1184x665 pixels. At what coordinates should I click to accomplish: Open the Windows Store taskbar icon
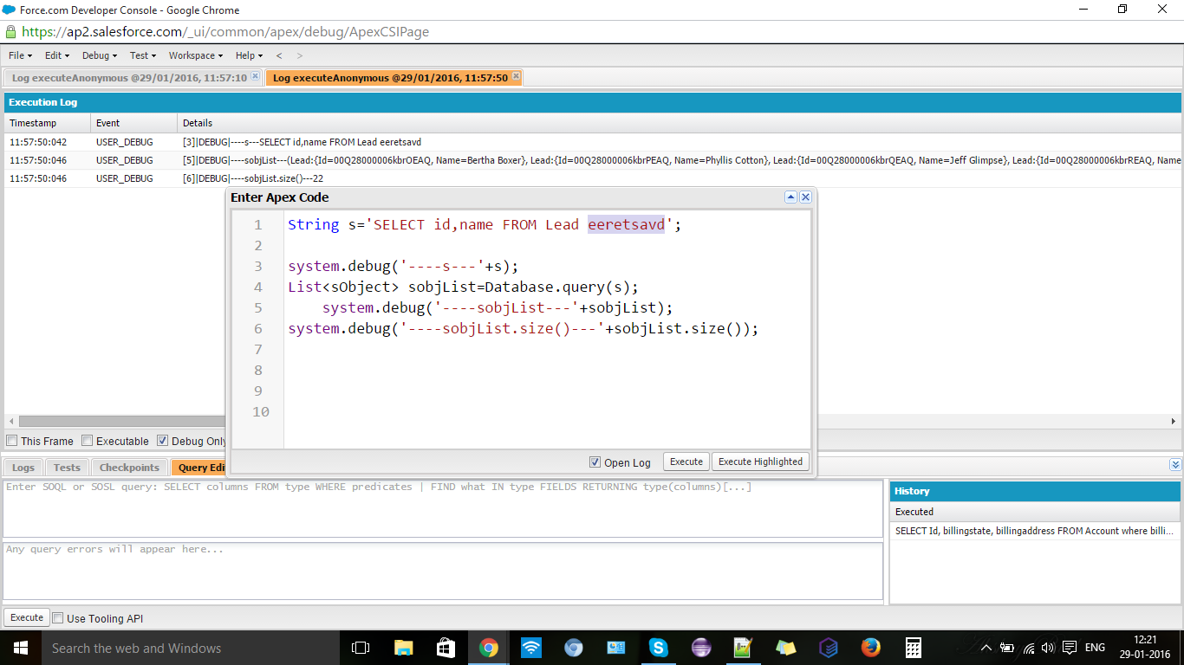pyautogui.click(x=446, y=648)
